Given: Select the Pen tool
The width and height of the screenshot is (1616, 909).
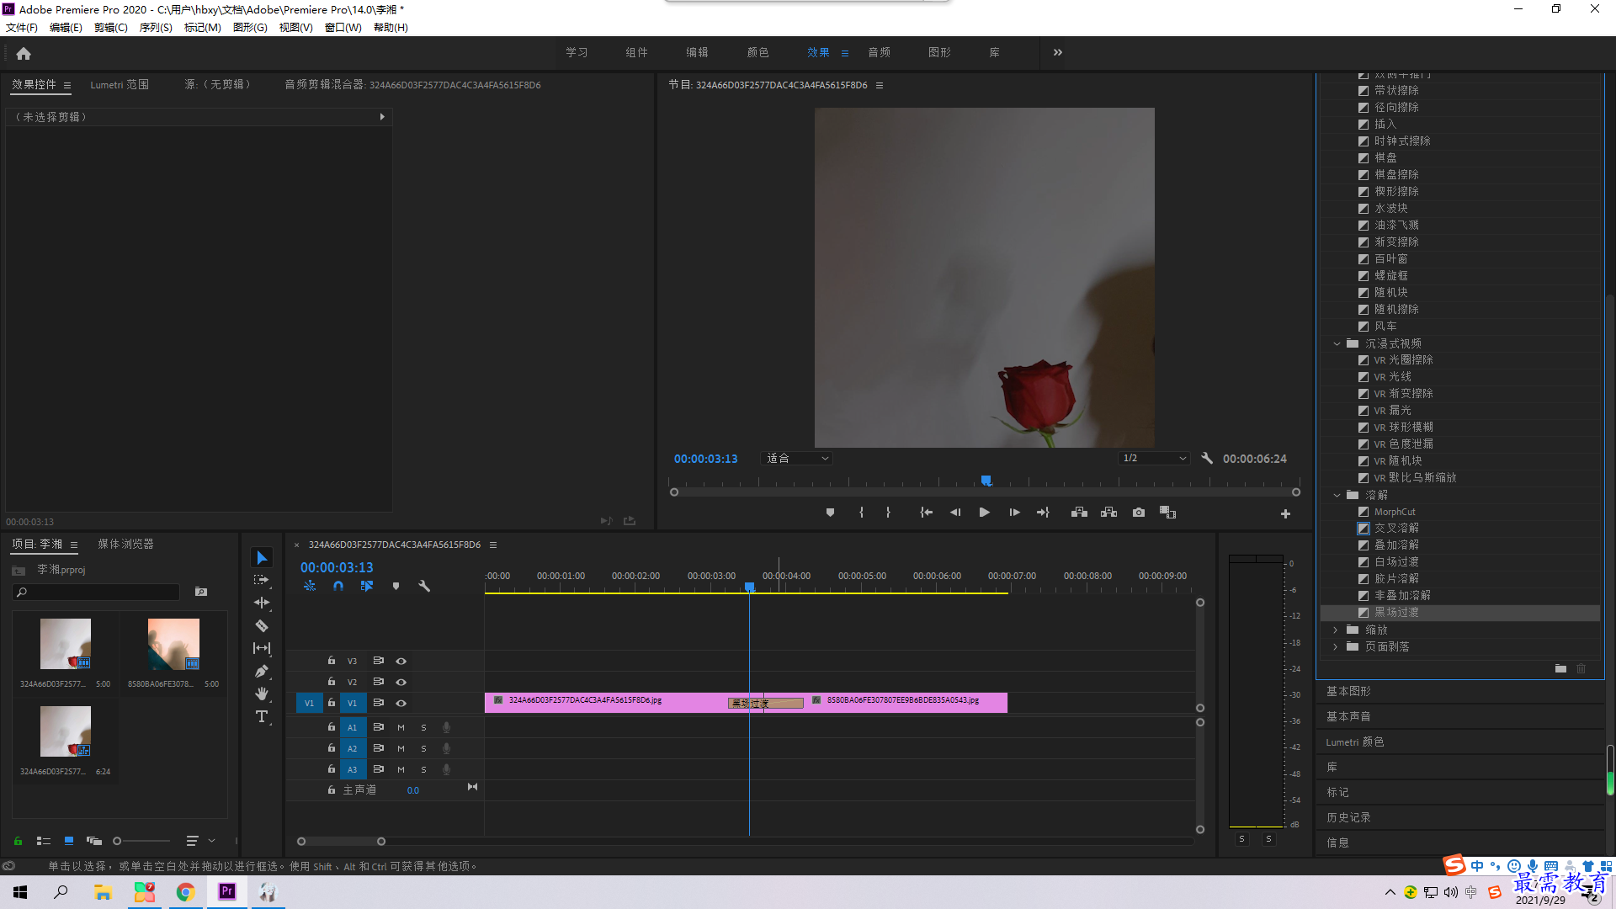Looking at the screenshot, I should (x=262, y=671).
